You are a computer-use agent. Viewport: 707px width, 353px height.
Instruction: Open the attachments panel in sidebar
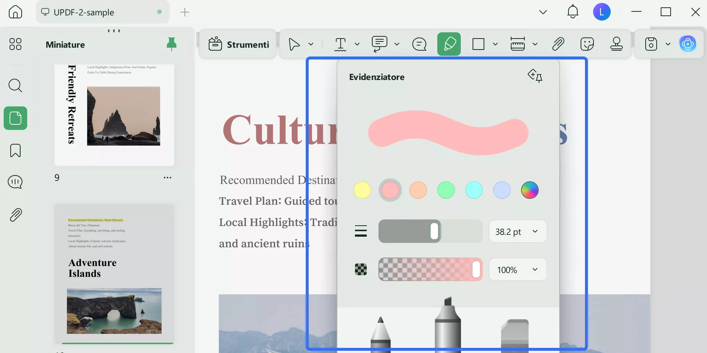coord(15,215)
